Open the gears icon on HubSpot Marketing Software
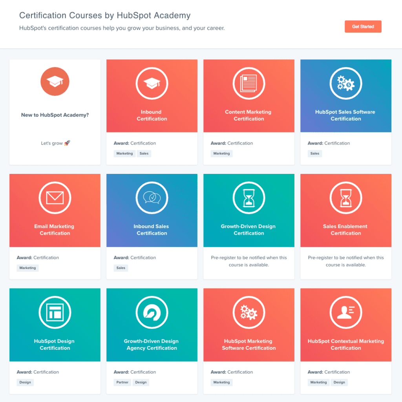Viewport: 402px width, 402px height. 249,312
